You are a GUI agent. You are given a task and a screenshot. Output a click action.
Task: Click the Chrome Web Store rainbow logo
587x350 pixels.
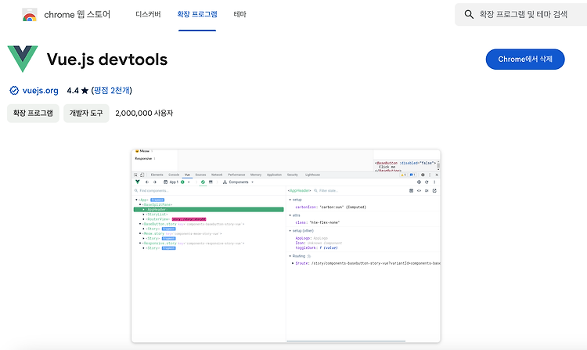[x=30, y=15]
